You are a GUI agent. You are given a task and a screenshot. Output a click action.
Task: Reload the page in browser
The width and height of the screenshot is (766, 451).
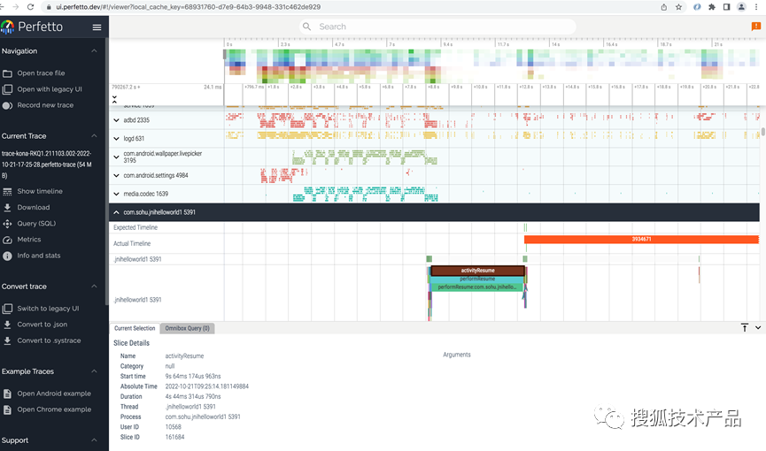31,7
